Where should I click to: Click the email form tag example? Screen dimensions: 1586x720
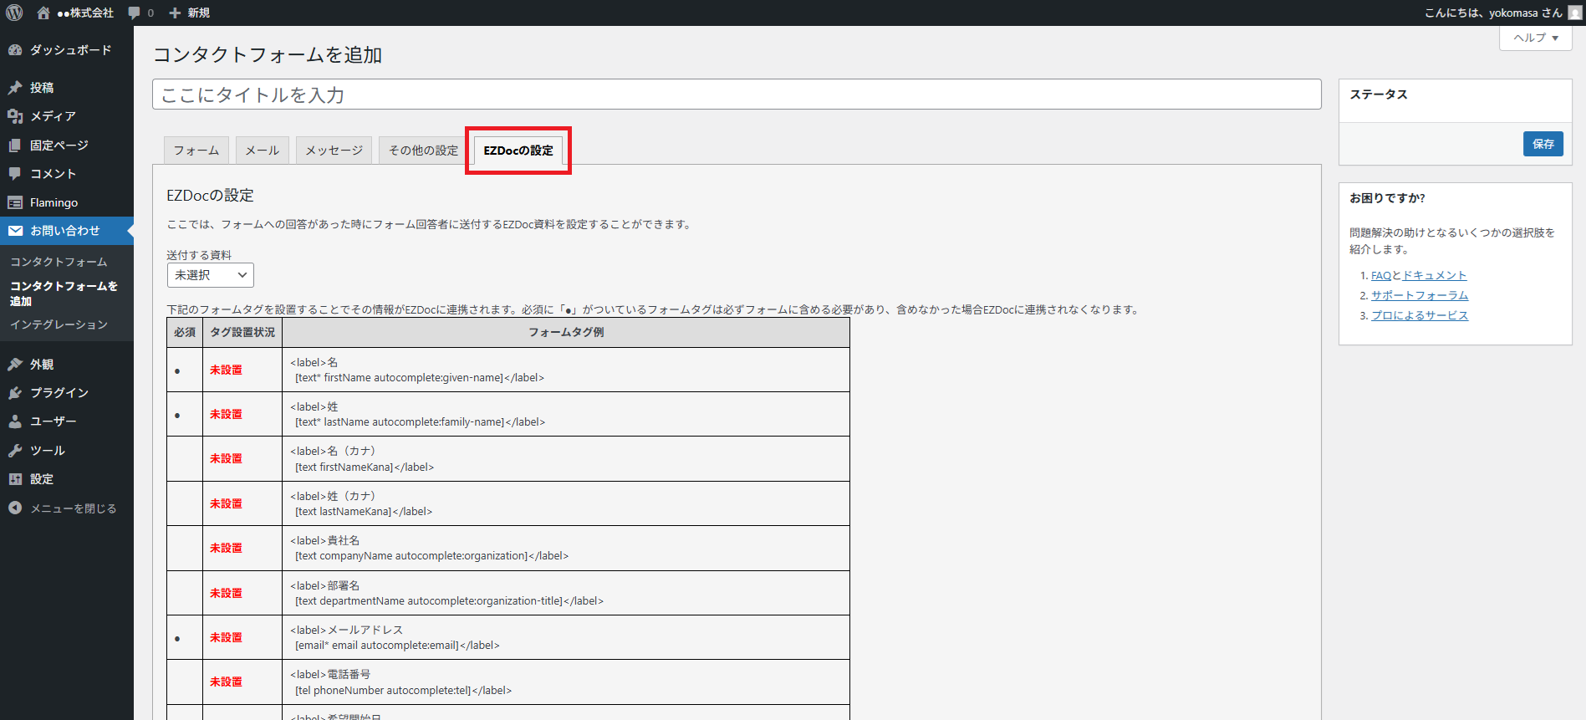point(395,637)
